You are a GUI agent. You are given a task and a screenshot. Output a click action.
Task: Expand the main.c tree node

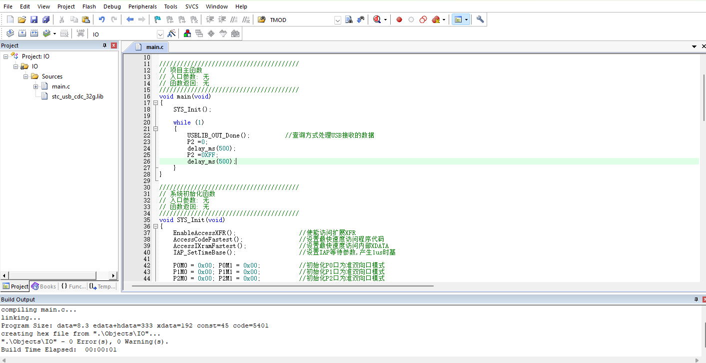pyautogui.click(x=36, y=86)
